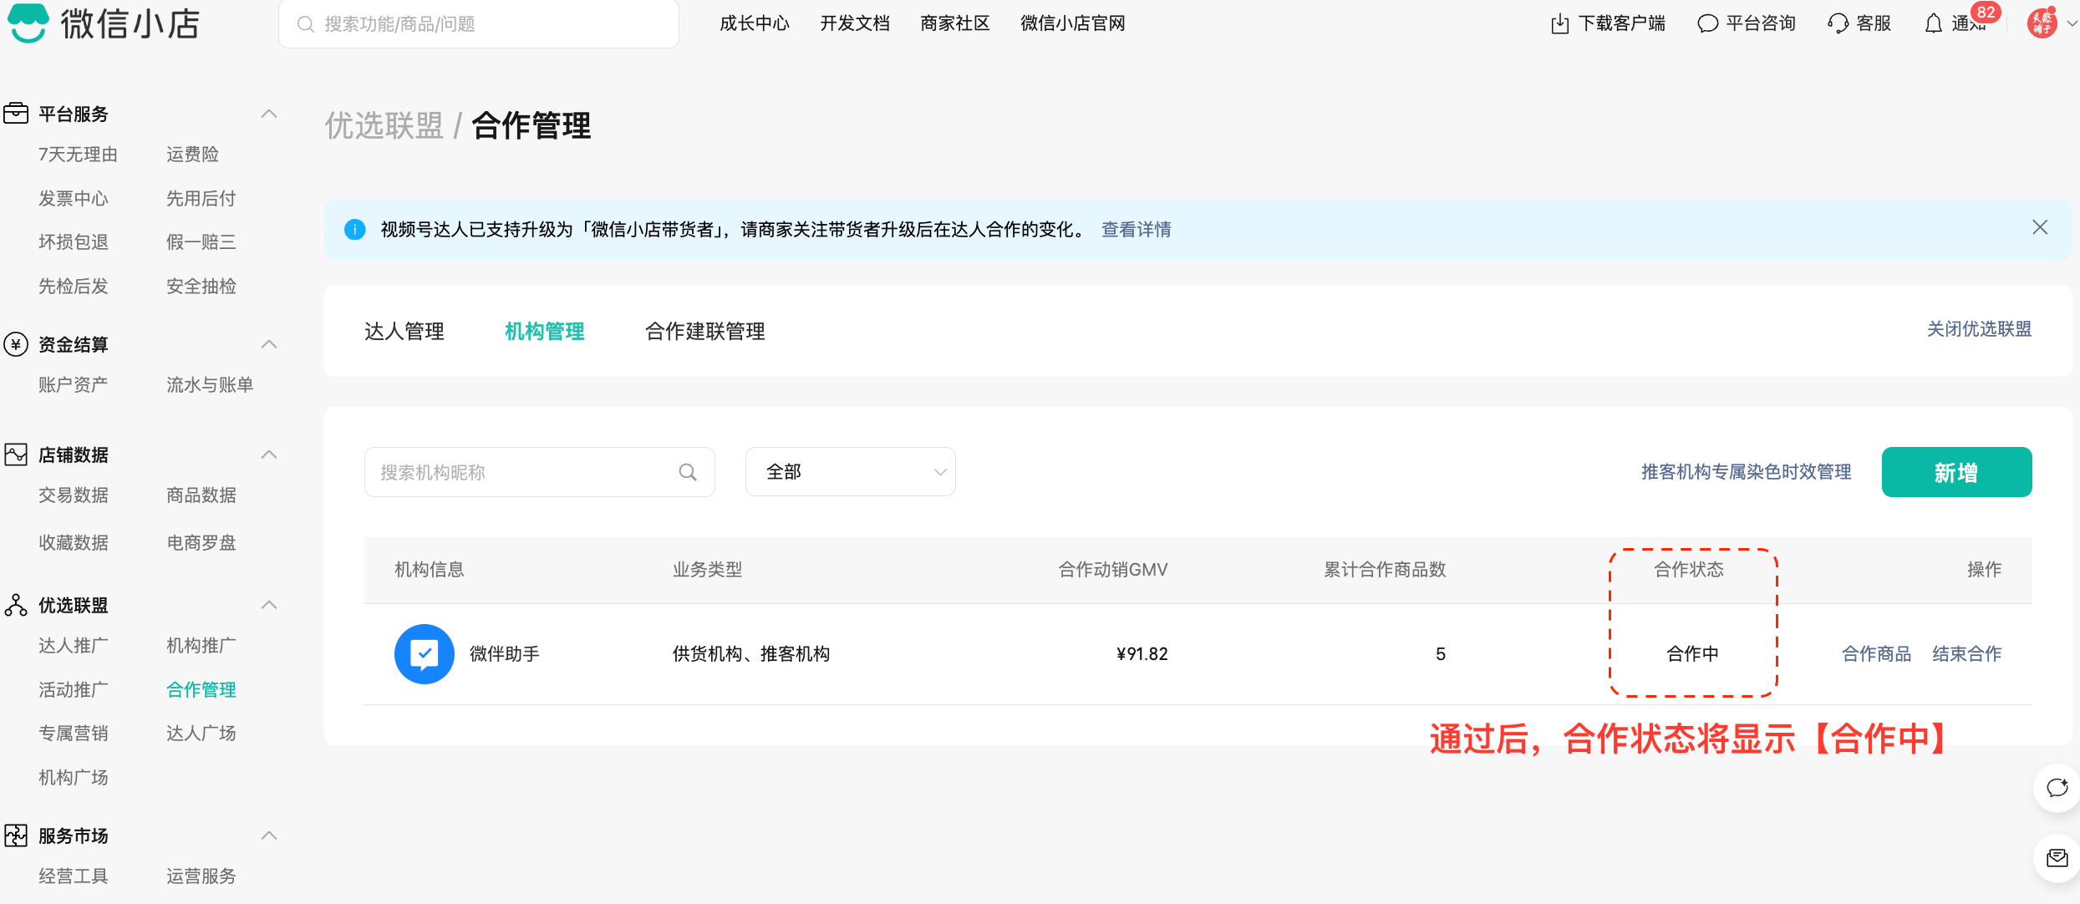Click the 微伴助手 organization avatar

[424, 653]
